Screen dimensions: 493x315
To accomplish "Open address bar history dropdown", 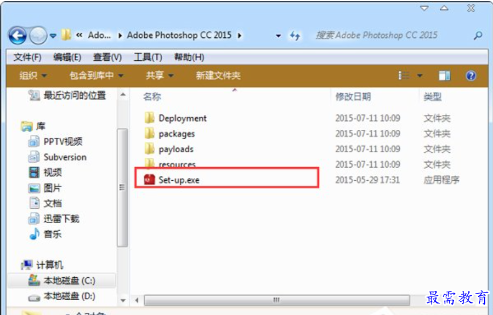I will point(278,36).
